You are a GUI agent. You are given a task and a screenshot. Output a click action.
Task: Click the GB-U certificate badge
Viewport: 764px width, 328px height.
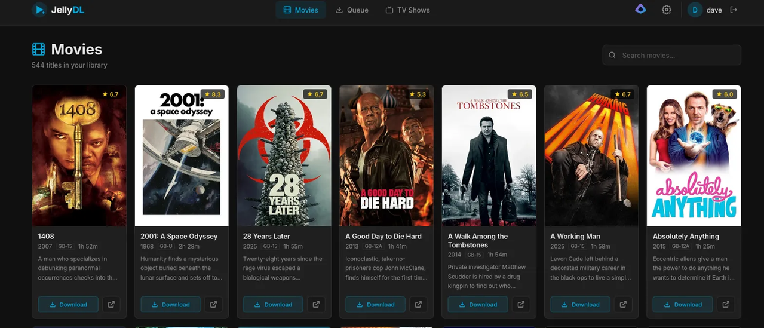167,246
